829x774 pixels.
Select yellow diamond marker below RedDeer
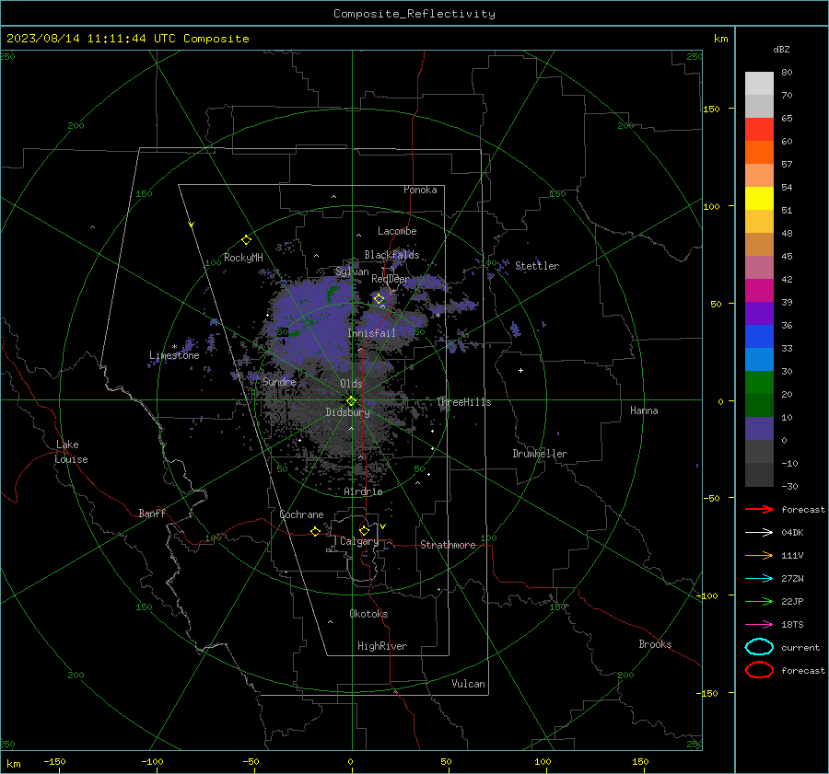(x=379, y=299)
